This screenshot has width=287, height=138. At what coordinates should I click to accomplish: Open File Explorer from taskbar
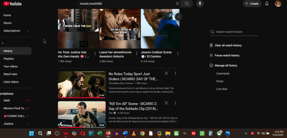[x=168, y=134]
